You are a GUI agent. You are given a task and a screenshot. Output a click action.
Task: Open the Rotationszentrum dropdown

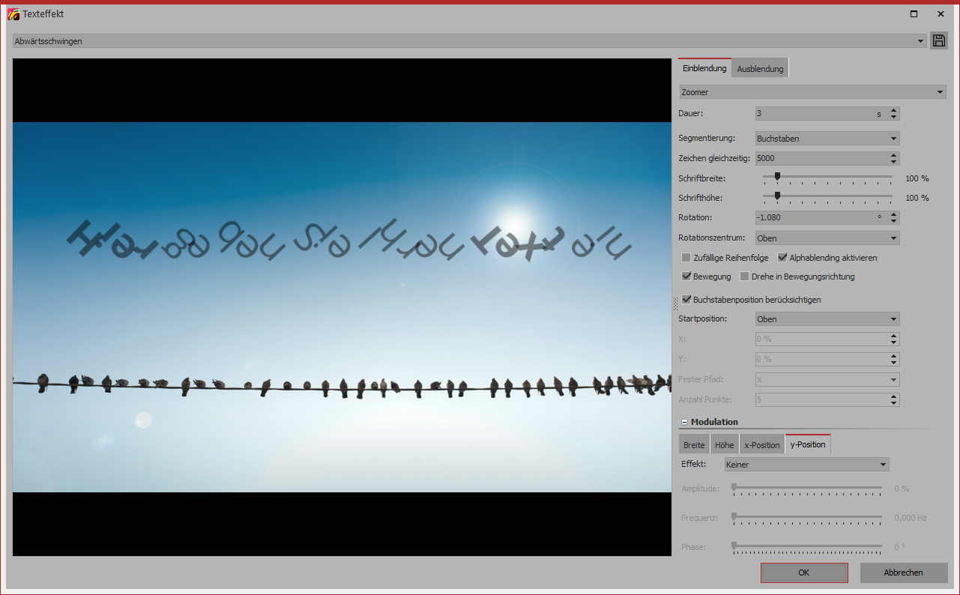click(x=892, y=238)
